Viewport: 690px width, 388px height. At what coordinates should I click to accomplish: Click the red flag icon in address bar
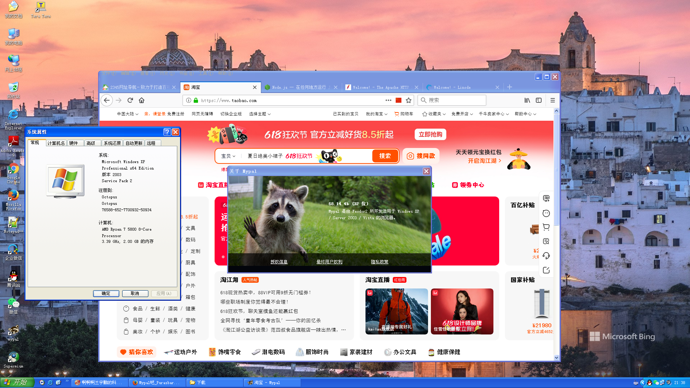[399, 100]
